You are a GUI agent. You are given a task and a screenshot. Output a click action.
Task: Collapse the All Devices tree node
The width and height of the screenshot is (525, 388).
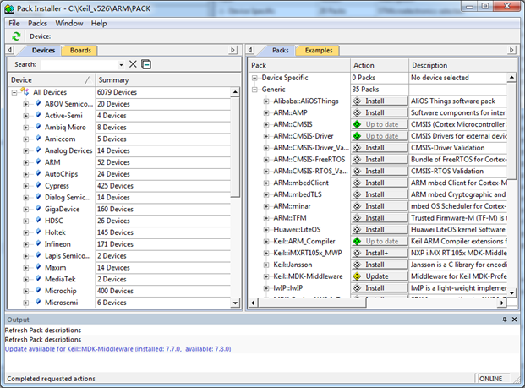14,92
